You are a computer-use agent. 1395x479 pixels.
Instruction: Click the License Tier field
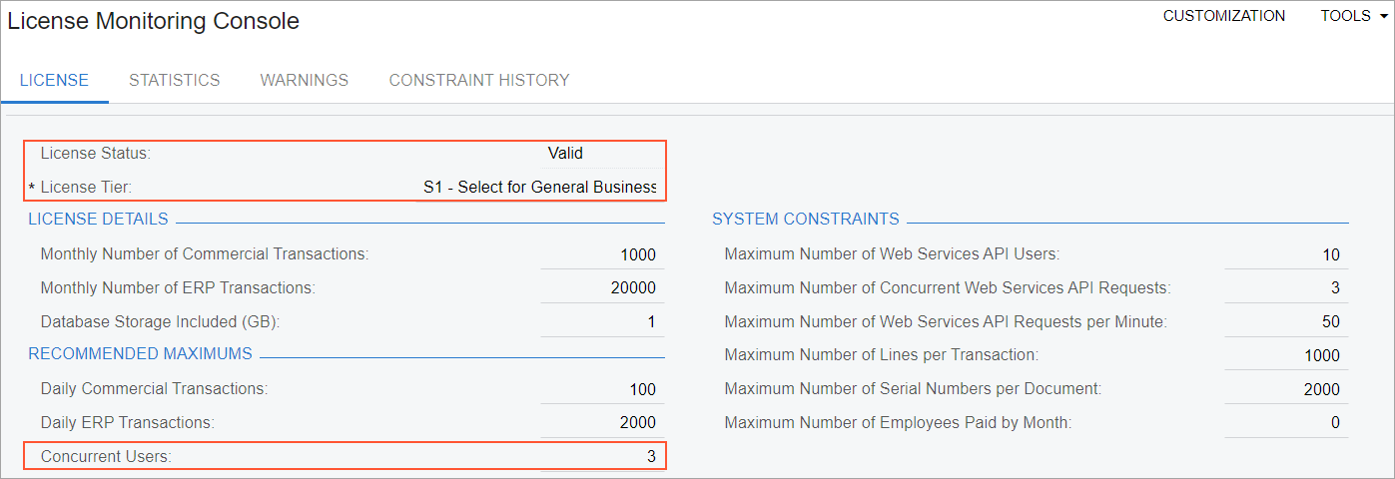pos(538,187)
